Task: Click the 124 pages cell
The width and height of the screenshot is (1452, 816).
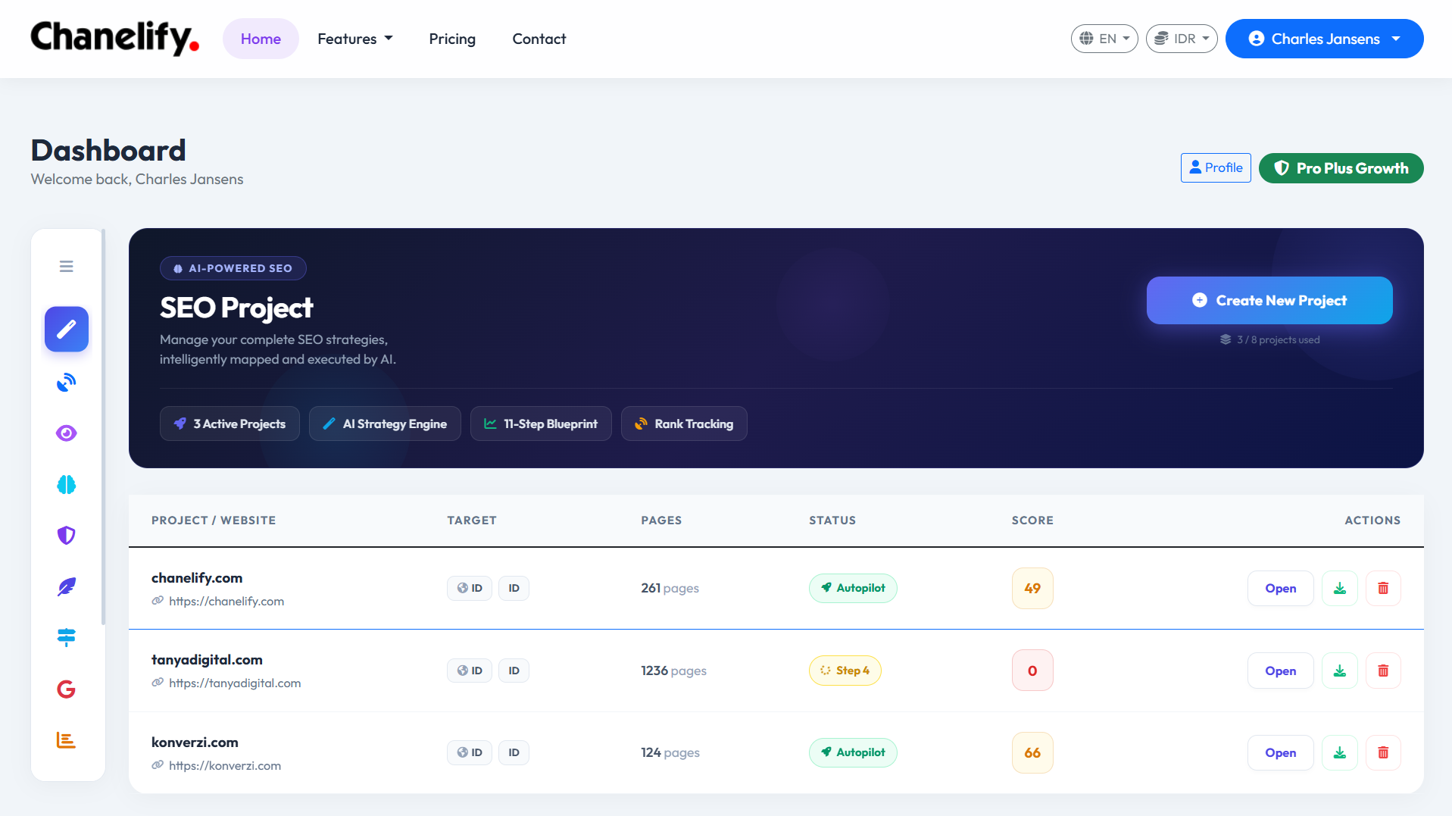Action: click(x=670, y=753)
